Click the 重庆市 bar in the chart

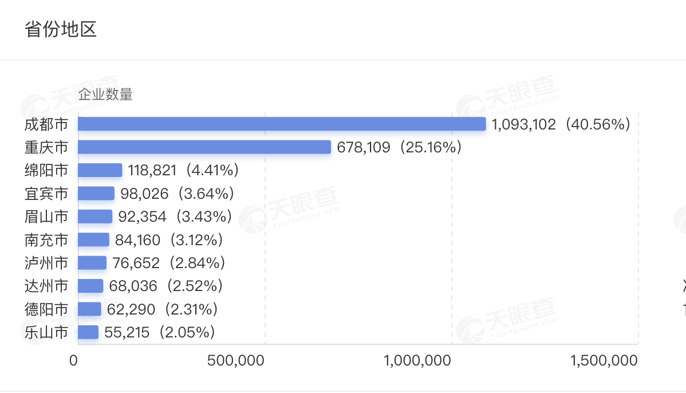(x=204, y=147)
